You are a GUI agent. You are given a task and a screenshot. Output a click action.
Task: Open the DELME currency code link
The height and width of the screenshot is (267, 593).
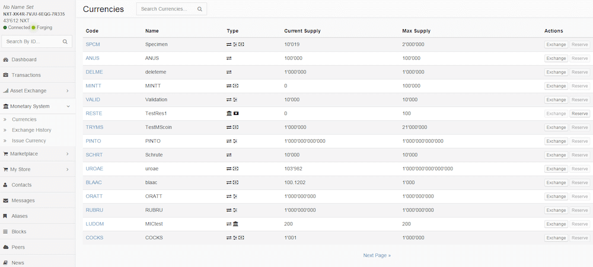point(94,72)
